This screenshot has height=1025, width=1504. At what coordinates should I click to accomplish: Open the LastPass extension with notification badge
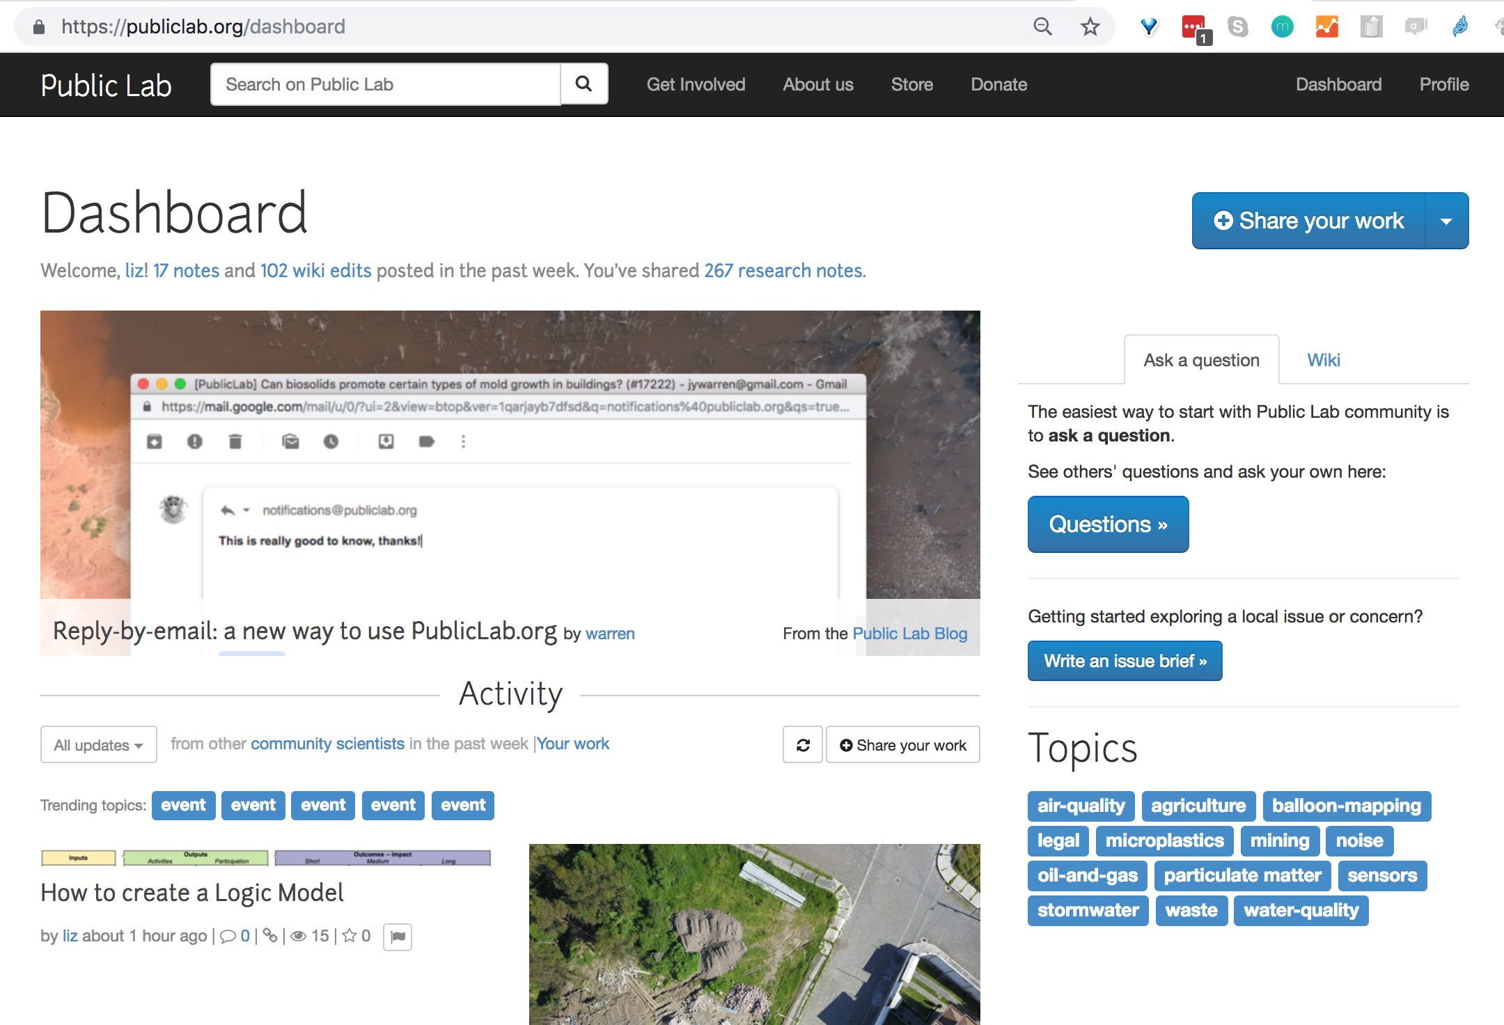pyautogui.click(x=1193, y=26)
